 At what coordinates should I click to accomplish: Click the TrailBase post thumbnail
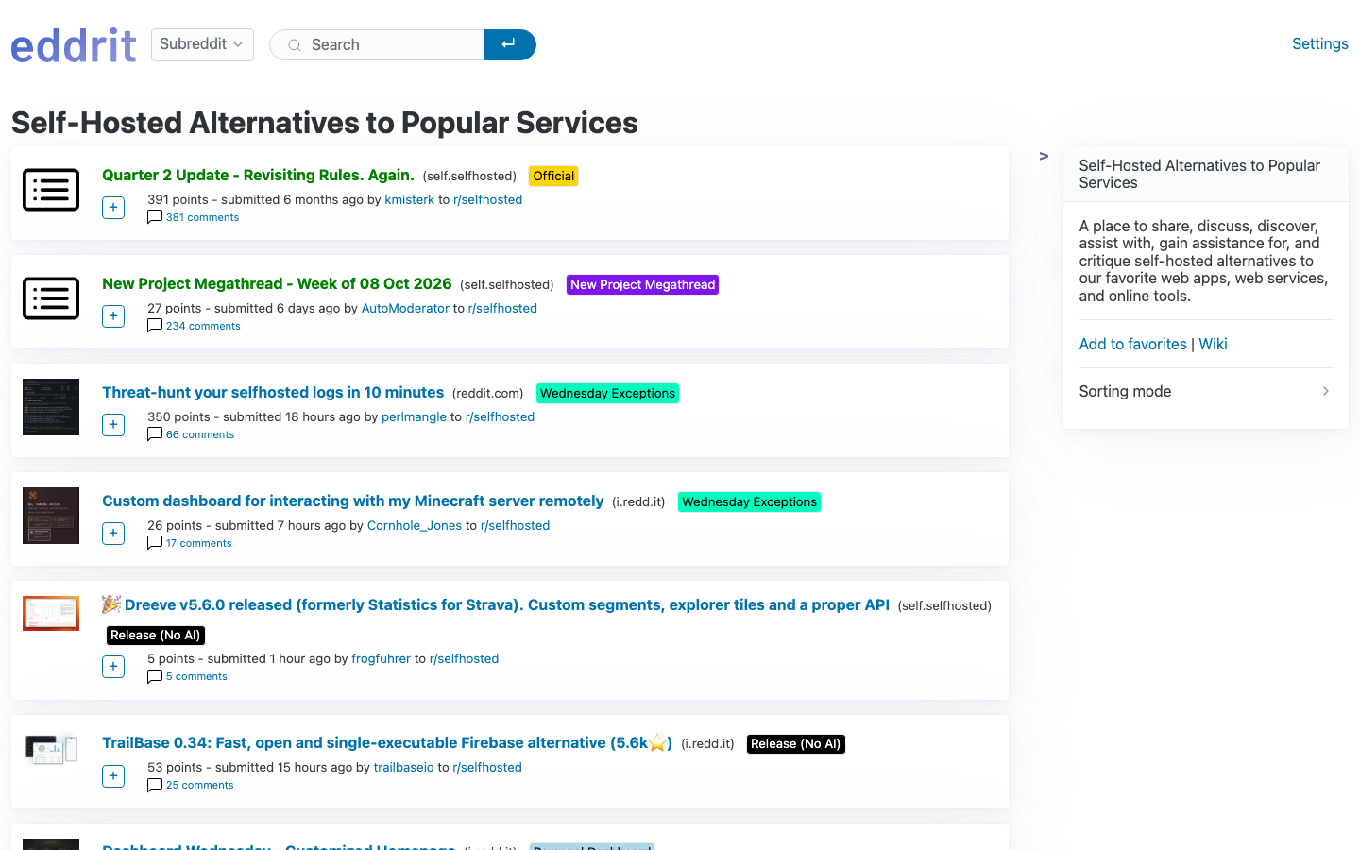pyautogui.click(x=51, y=750)
